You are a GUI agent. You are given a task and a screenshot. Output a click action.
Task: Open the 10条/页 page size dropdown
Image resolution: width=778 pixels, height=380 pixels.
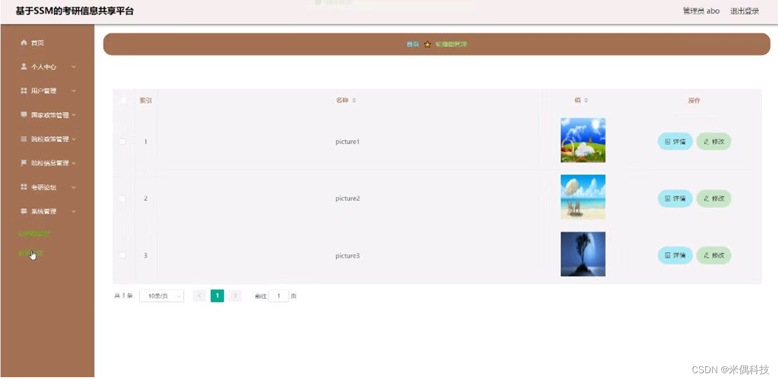[x=162, y=296]
